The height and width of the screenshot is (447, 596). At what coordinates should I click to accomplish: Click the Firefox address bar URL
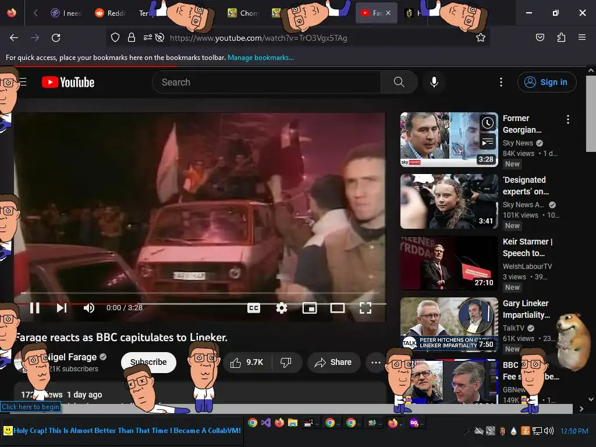[258, 38]
